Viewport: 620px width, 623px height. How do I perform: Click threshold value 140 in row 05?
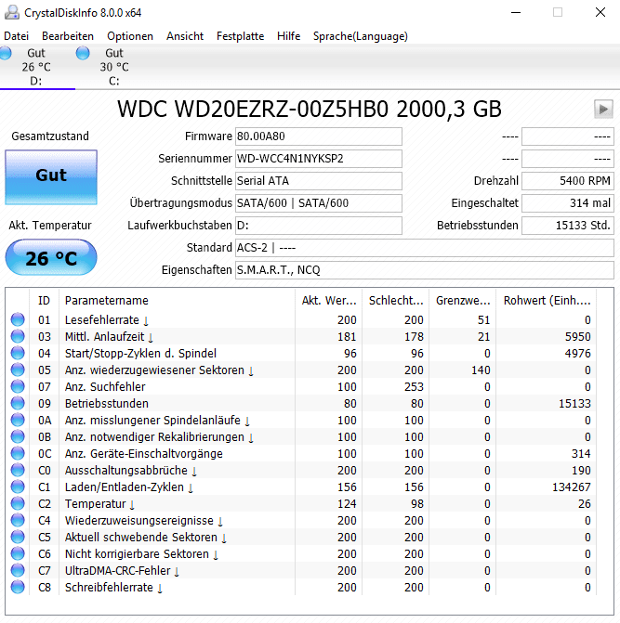pos(481,370)
